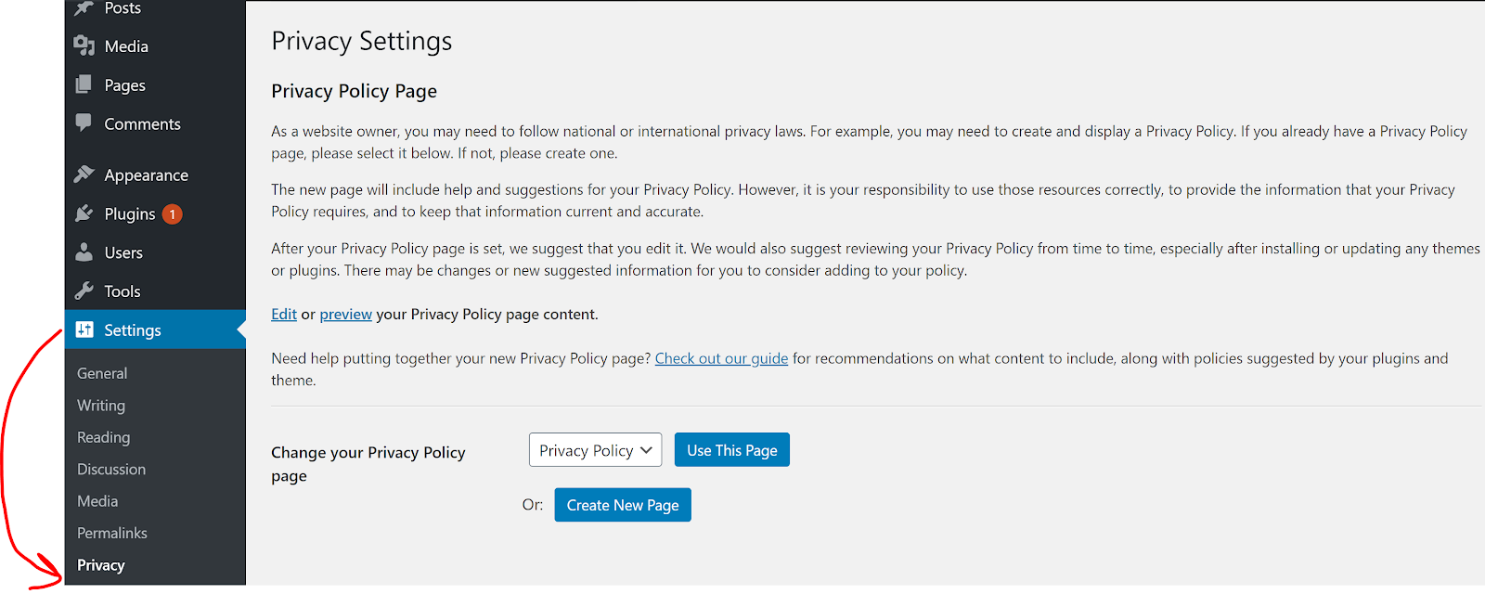Open the Privacy Policy page dropdown

coord(596,450)
